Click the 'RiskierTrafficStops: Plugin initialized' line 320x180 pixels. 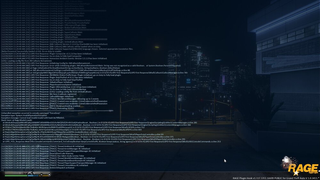point(61,75)
